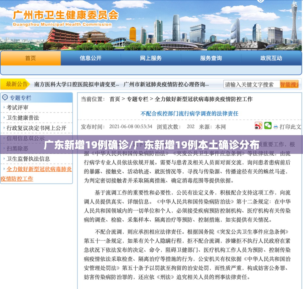The image size is (303, 289).
Task: Click the 智能搜索 search button
Action: click(289, 84)
